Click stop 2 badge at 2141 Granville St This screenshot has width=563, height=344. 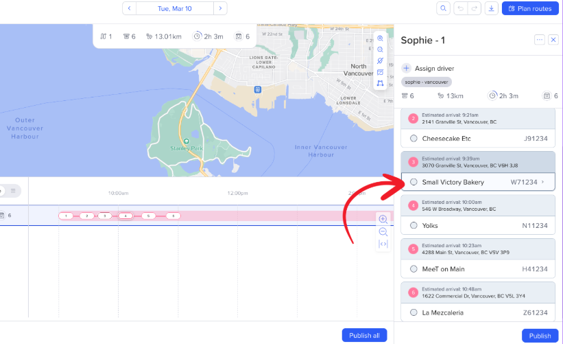[x=414, y=118]
